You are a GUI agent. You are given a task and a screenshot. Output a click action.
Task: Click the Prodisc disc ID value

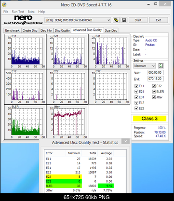coord(150,45)
